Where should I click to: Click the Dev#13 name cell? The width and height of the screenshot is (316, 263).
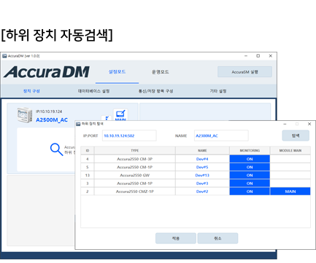tap(202, 176)
